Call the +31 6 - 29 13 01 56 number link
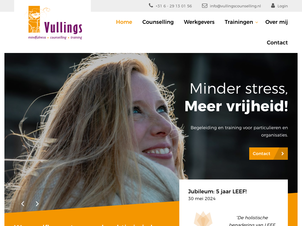The height and width of the screenshot is (226, 302). (x=173, y=6)
